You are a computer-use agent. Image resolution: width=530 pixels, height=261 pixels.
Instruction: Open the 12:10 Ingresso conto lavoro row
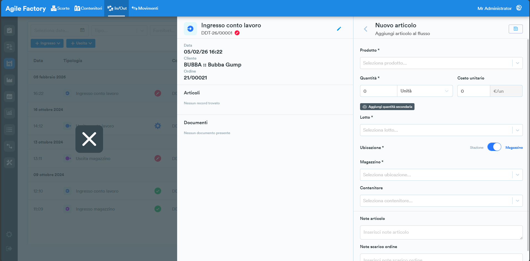pos(103,191)
